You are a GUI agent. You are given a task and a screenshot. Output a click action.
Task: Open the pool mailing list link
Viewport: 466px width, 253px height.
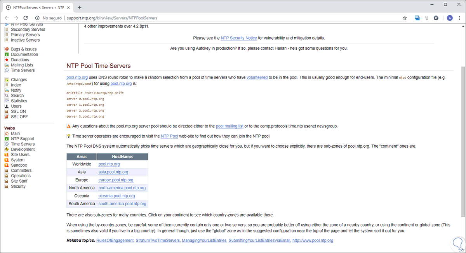230,126
